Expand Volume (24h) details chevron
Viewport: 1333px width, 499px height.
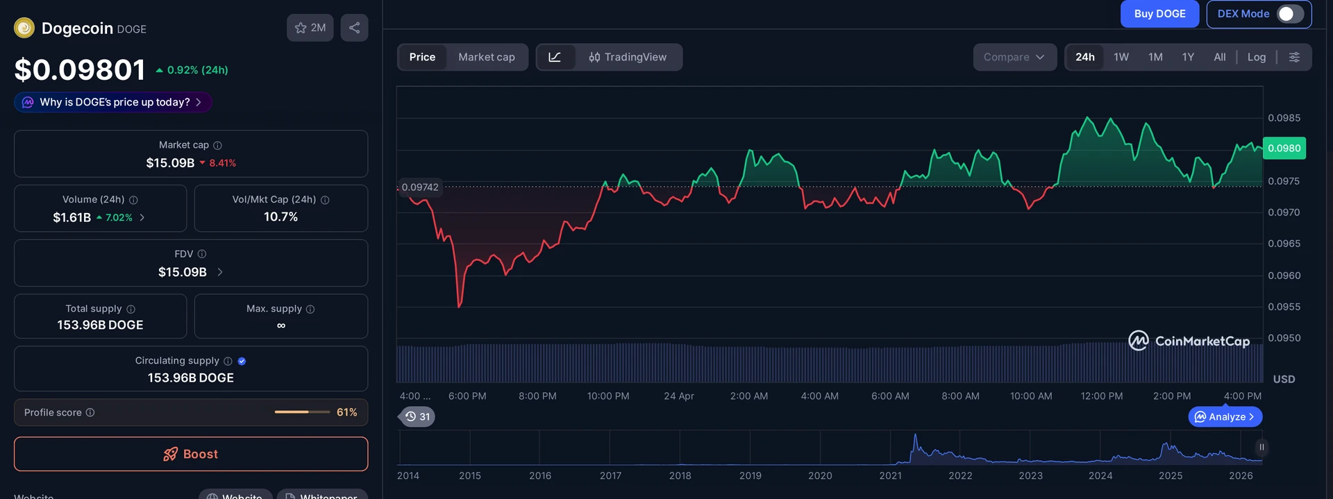pos(142,217)
